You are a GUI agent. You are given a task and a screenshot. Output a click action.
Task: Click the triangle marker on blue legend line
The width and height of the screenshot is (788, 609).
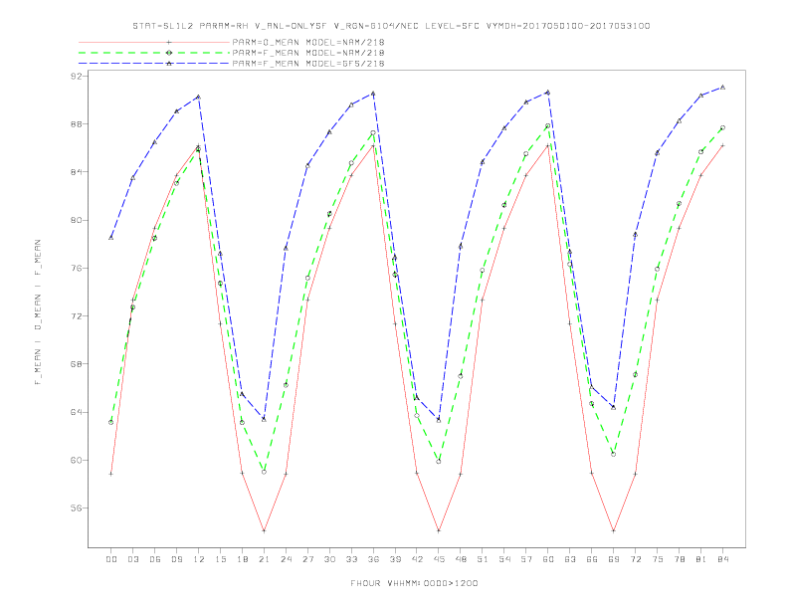pos(169,64)
